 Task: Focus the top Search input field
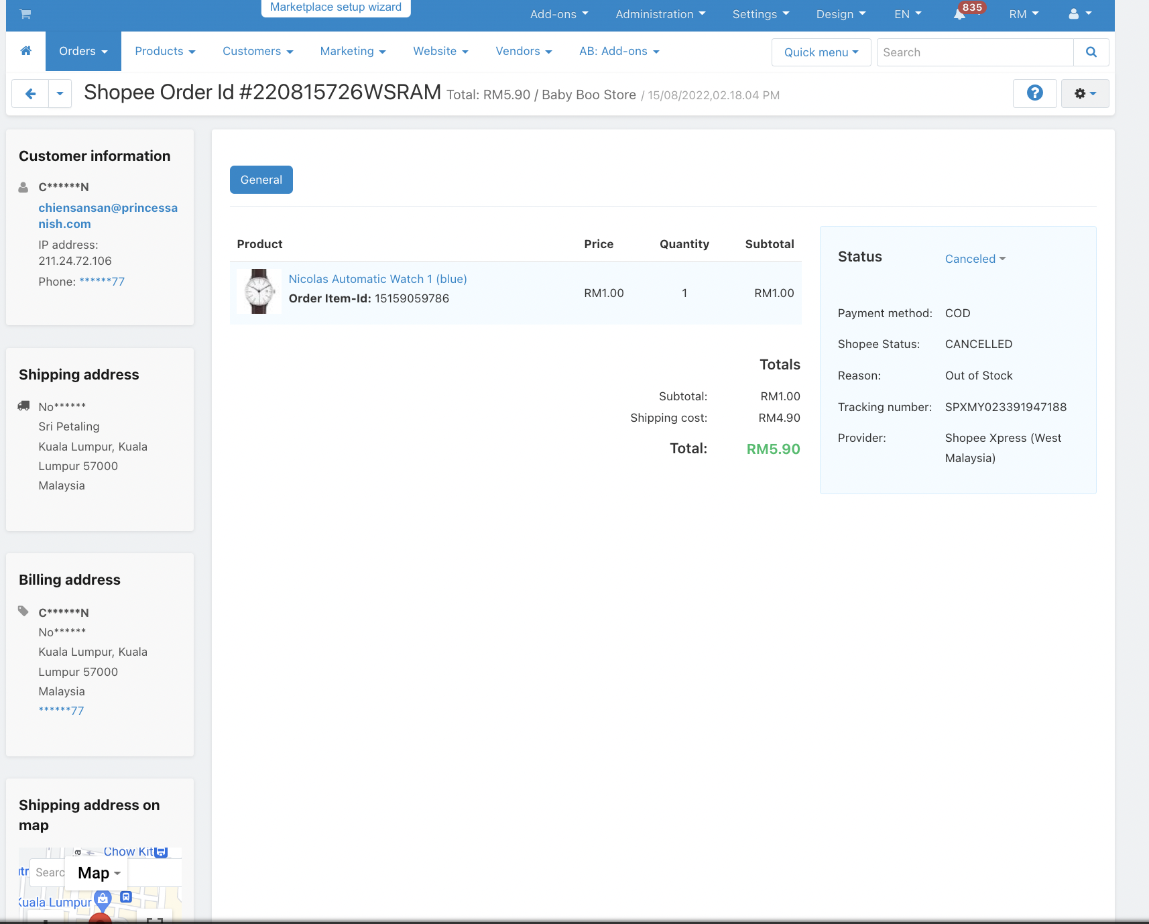(975, 52)
